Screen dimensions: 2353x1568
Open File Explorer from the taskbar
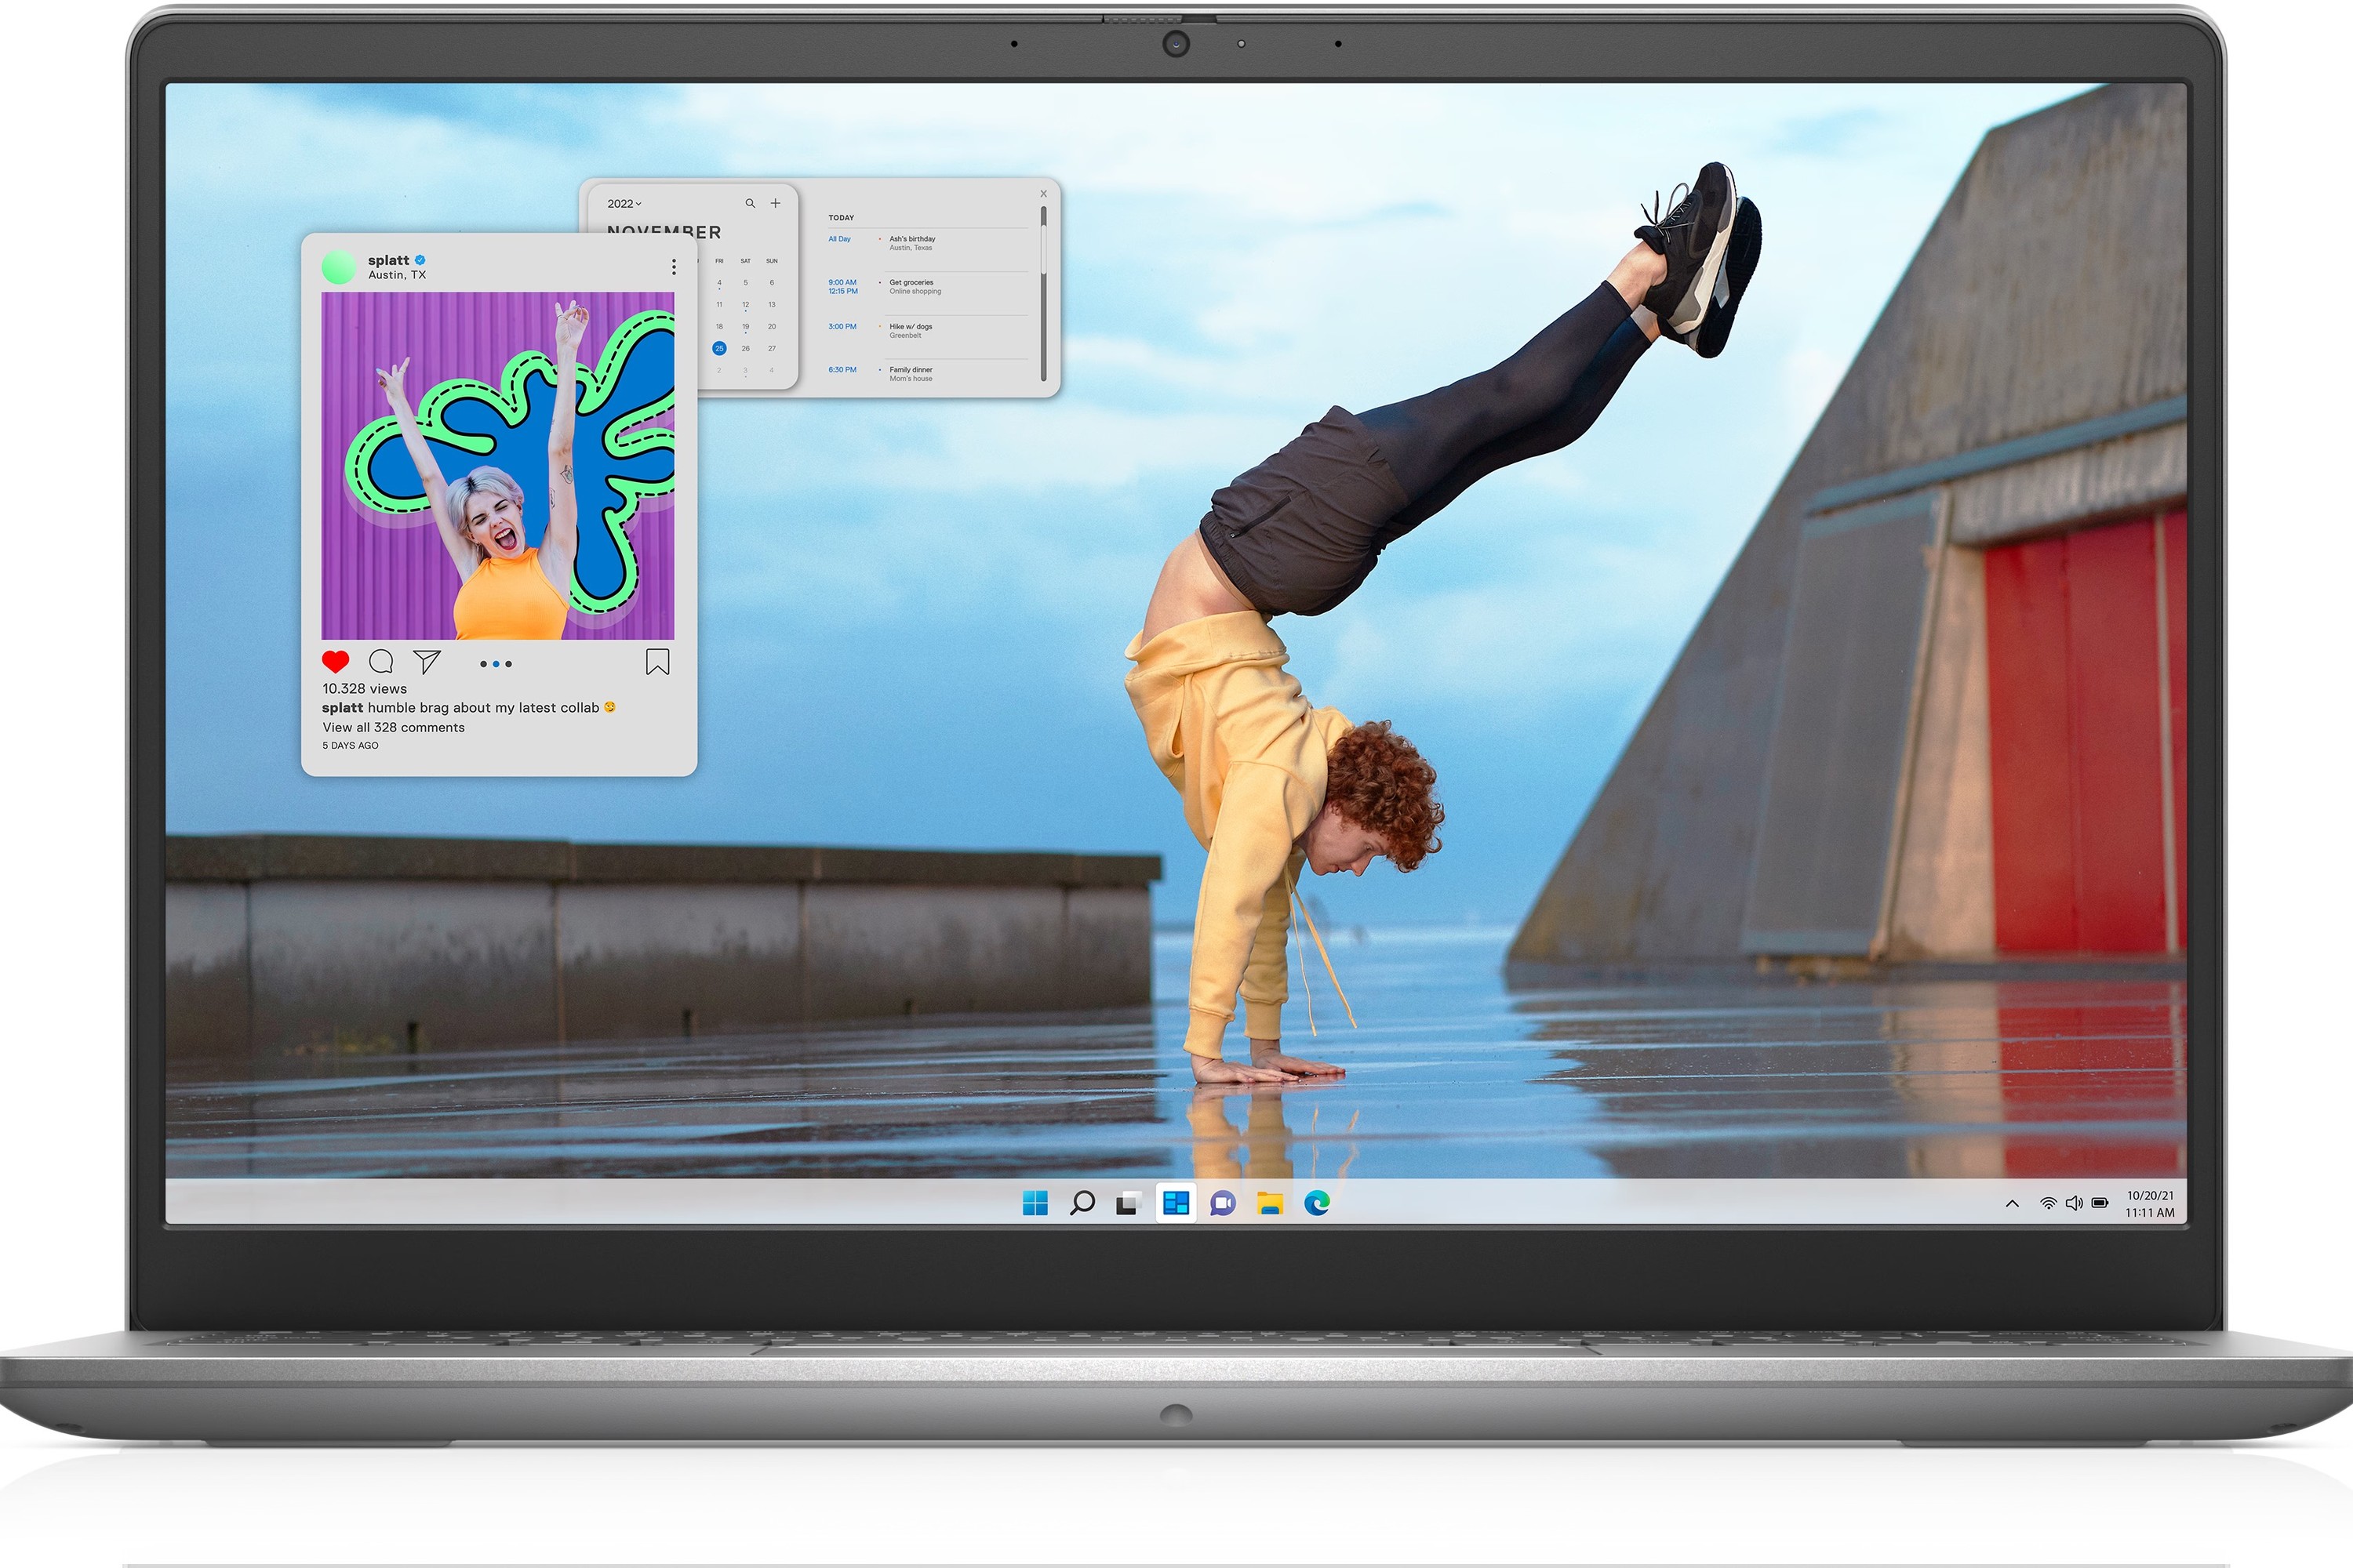(x=1270, y=1203)
